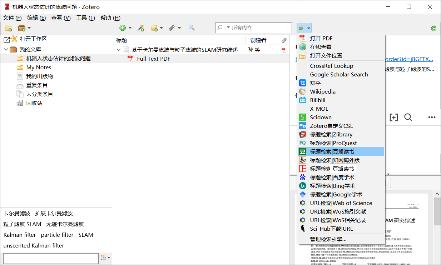Screen dimensions: 441x265
Task: Open the New Library box icon
Action: [22, 28]
